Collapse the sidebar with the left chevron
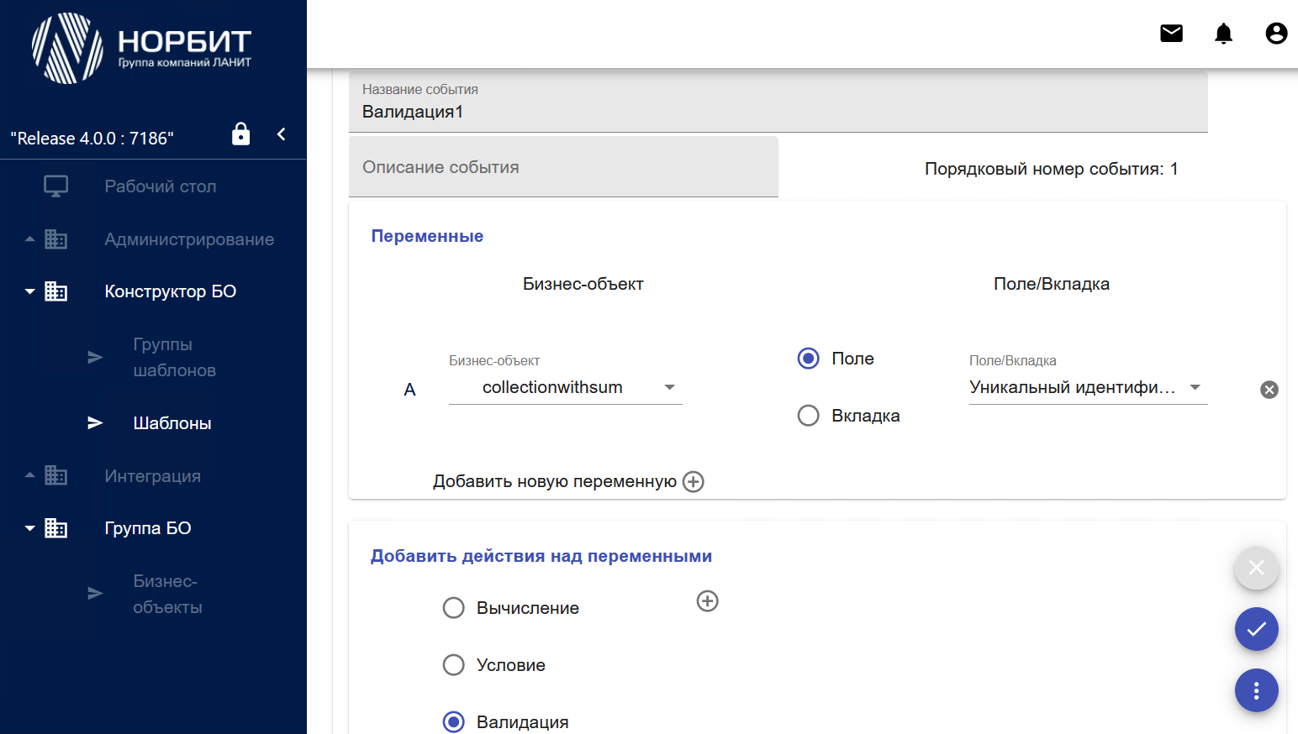The width and height of the screenshot is (1298, 734). (282, 134)
